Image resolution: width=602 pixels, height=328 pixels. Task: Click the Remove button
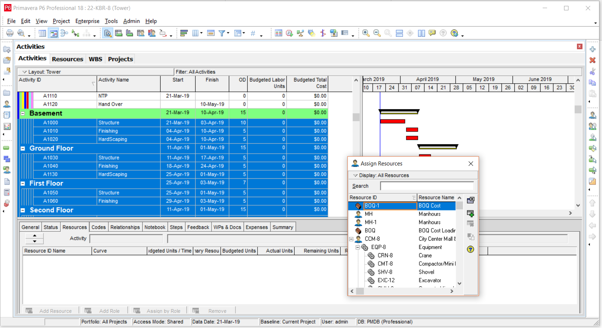tap(212, 311)
